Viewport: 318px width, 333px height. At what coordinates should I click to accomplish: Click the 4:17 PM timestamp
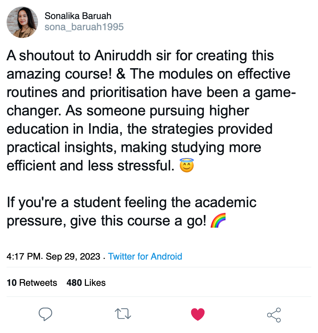[25, 256]
